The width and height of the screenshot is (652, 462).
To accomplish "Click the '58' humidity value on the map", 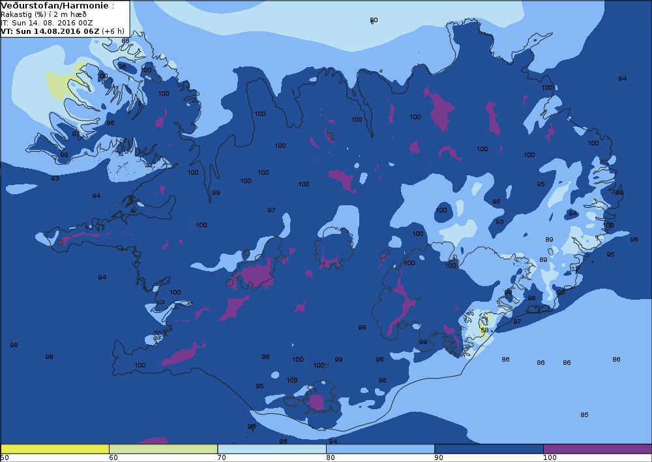I will (x=484, y=330).
